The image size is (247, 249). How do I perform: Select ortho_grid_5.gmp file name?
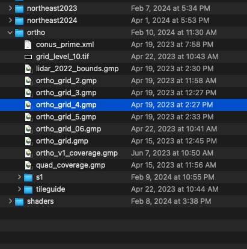point(66,117)
